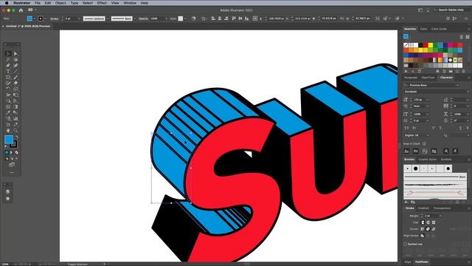Viewport: 472px width, 266px height.
Task: Switch swatches to thumbnail view
Action: tap(468, 37)
